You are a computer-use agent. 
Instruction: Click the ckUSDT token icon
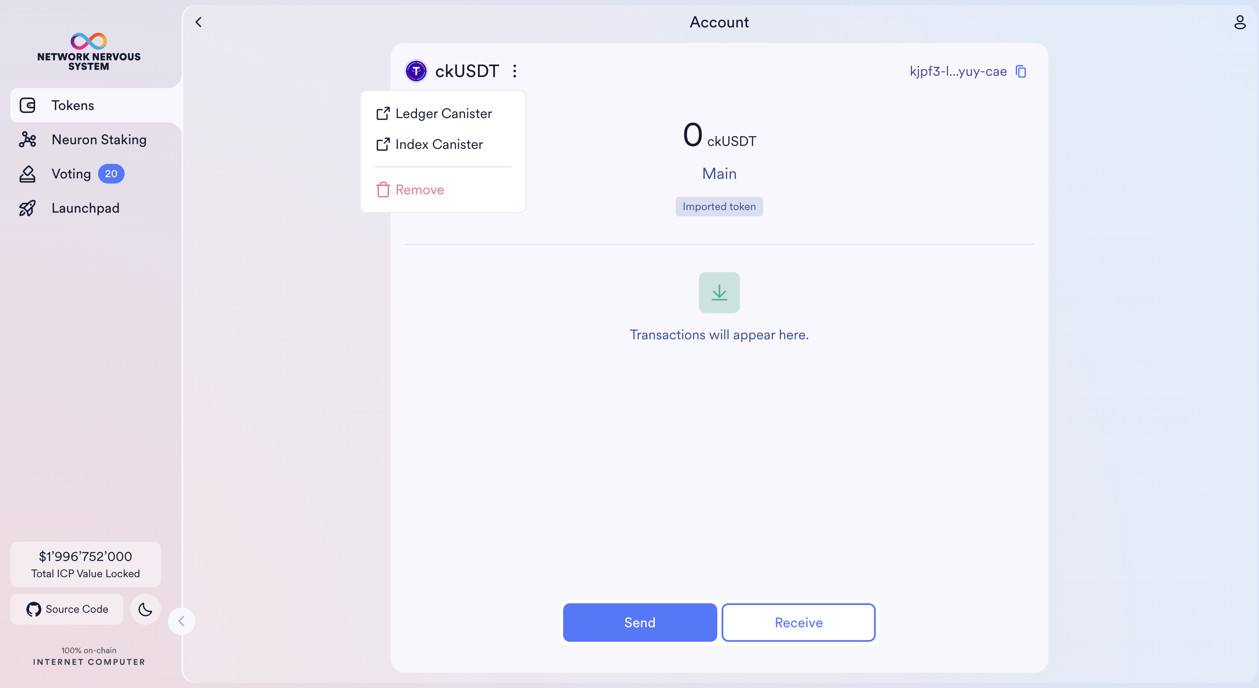(415, 71)
